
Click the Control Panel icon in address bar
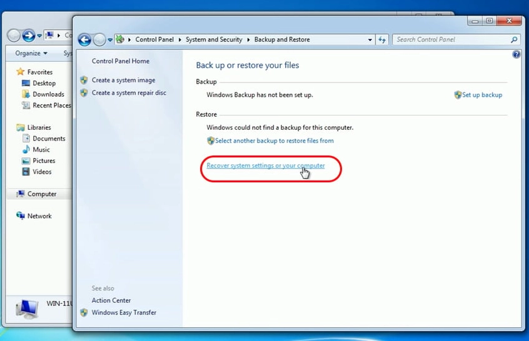pyautogui.click(x=120, y=39)
